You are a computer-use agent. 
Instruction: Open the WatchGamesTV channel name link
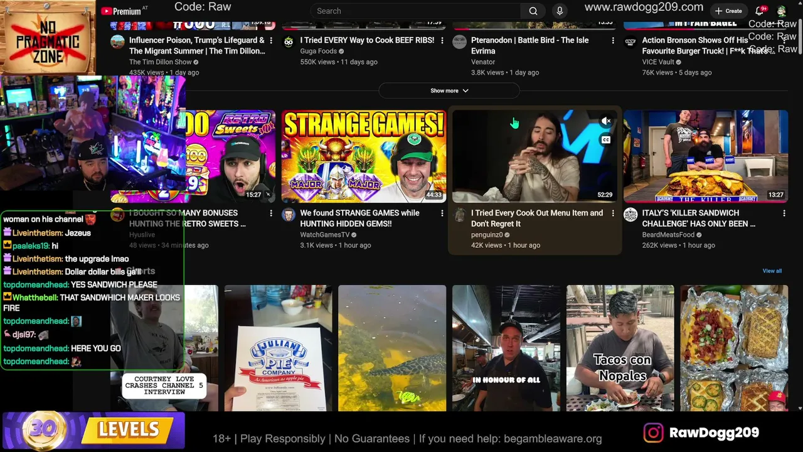coord(325,235)
